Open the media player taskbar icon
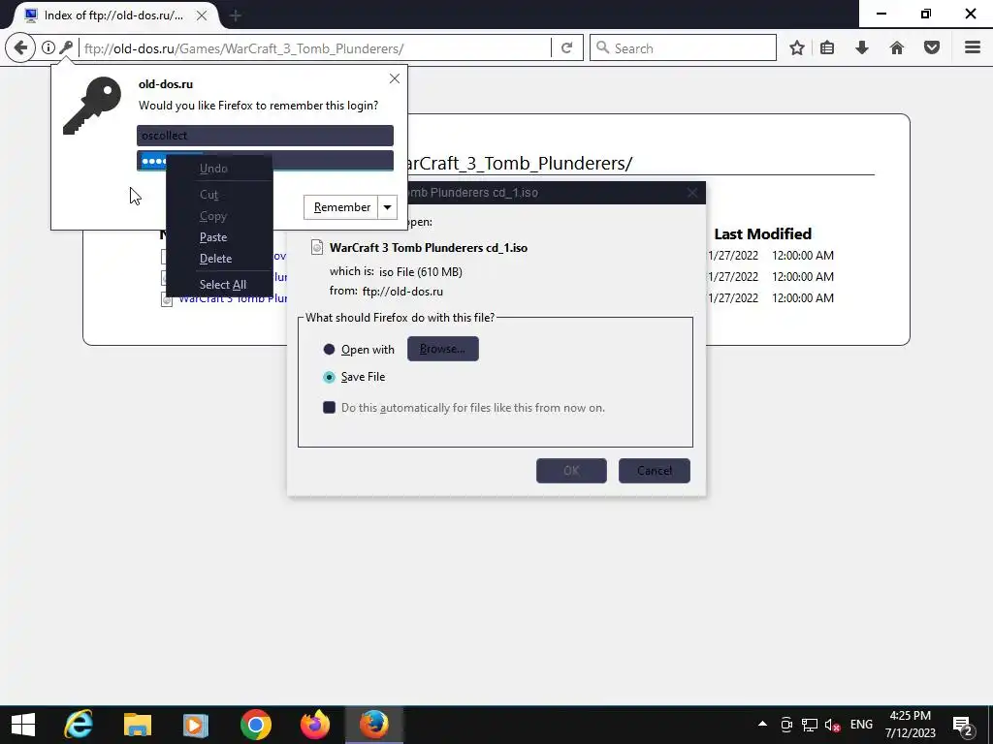Image resolution: width=993 pixels, height=744 pixels. pos(196,725)
